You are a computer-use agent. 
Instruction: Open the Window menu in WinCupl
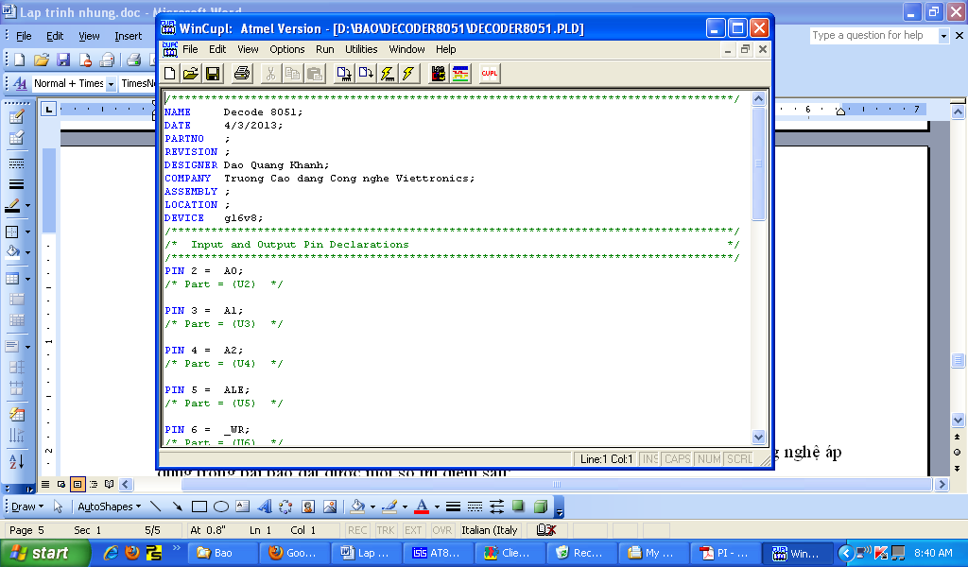click(406, 49)
